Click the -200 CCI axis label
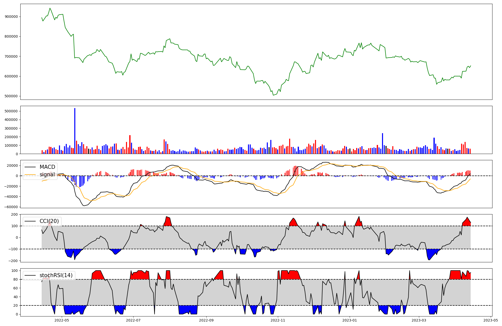Viewport: 502px width, 326px height. [x=13, y=261]
